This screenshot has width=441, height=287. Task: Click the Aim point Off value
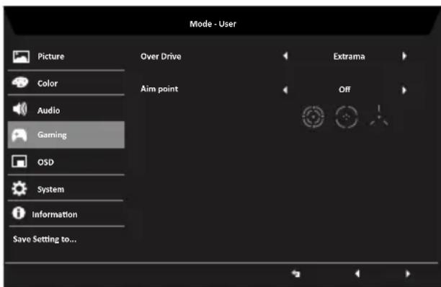click(344, 89)
